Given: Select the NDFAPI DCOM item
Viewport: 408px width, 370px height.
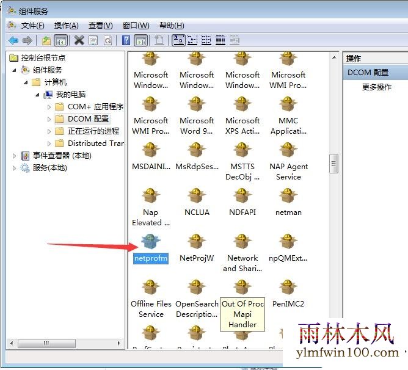Looking at the screenshot, I should pyautogui.click(x=242, y=203).
